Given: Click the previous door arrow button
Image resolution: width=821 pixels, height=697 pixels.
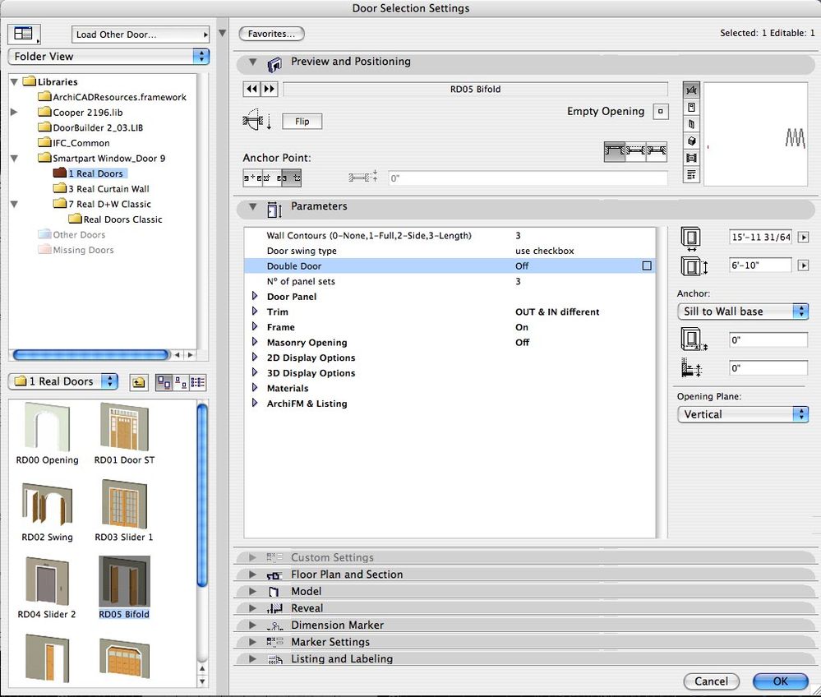Looking at the screenshot, I should [251, 89].
